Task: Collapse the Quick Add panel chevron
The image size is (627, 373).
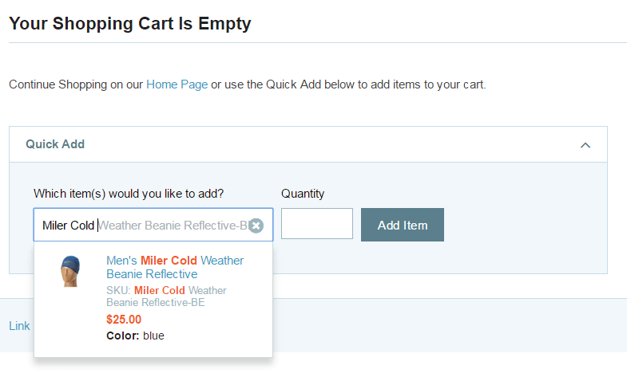Action: pos(585,145)
